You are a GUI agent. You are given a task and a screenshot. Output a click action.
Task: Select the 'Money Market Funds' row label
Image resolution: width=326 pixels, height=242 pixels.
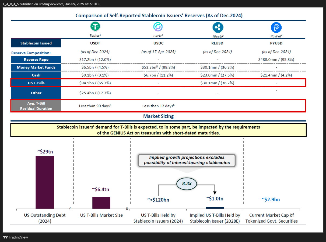[36, 67]
